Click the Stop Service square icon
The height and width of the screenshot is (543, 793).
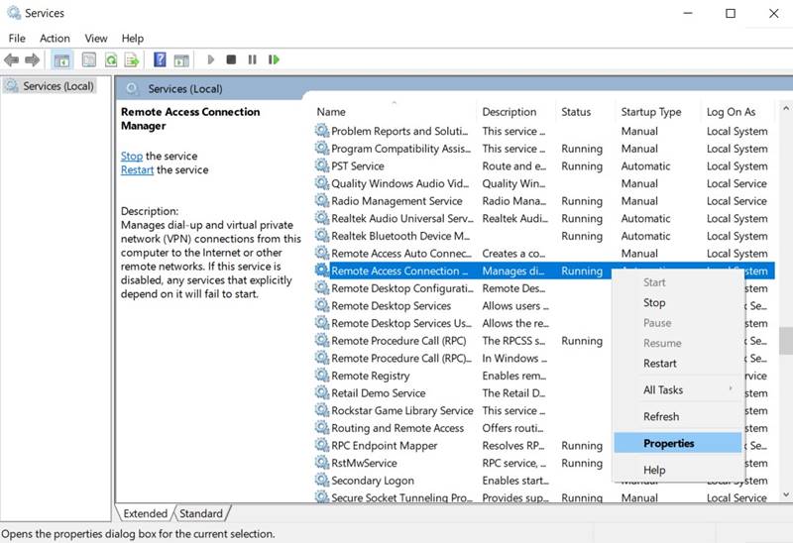pos(231,59)
